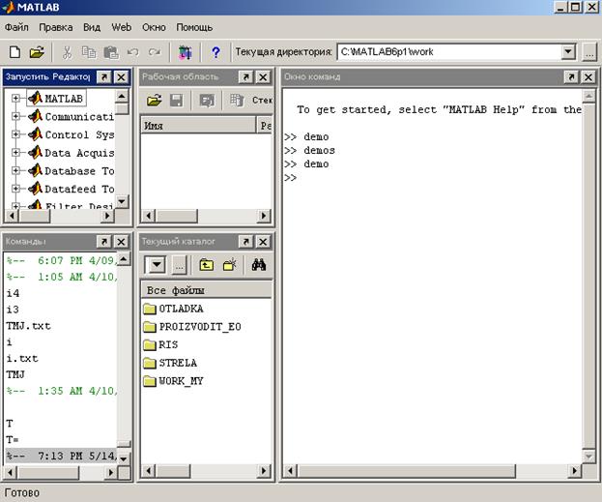Select TMJ.txt in command history
The image size is (602, 502).
click(x=28, y=326)
